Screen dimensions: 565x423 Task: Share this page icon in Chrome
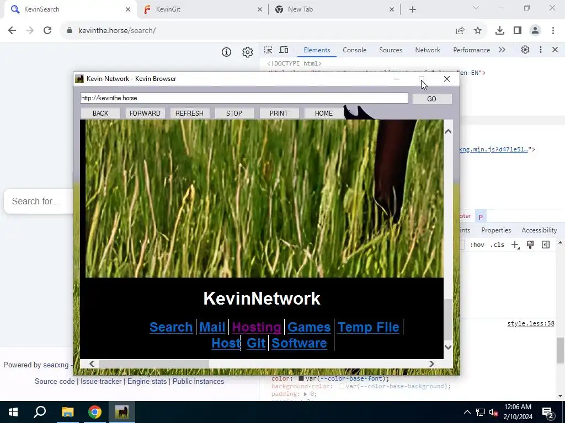tap(460, 31)
